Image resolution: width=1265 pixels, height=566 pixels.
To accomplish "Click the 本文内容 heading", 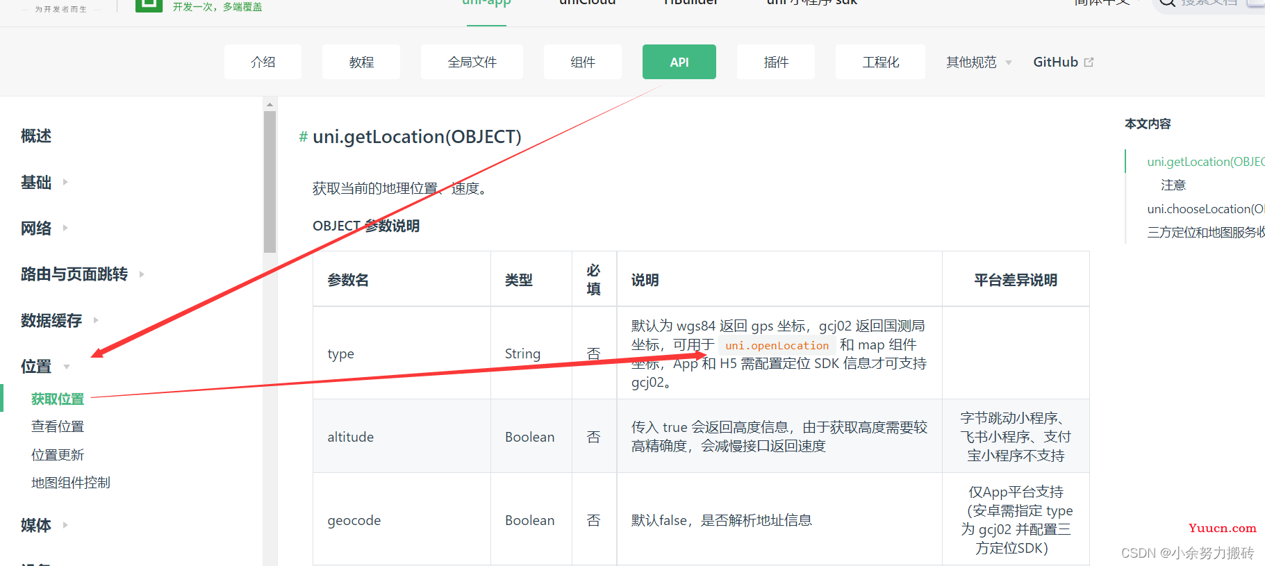I will [x=1148, y=124].
